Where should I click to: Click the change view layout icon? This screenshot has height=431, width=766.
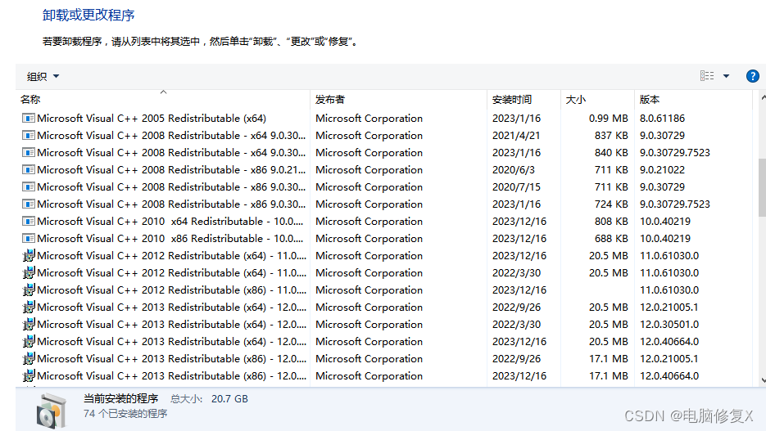point(707,76)
